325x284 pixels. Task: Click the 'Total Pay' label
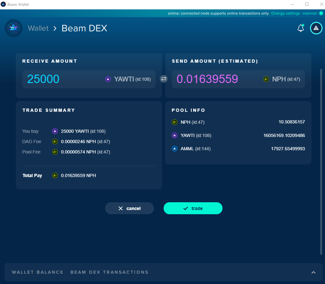pyautogui.click(x=32, y=175)
